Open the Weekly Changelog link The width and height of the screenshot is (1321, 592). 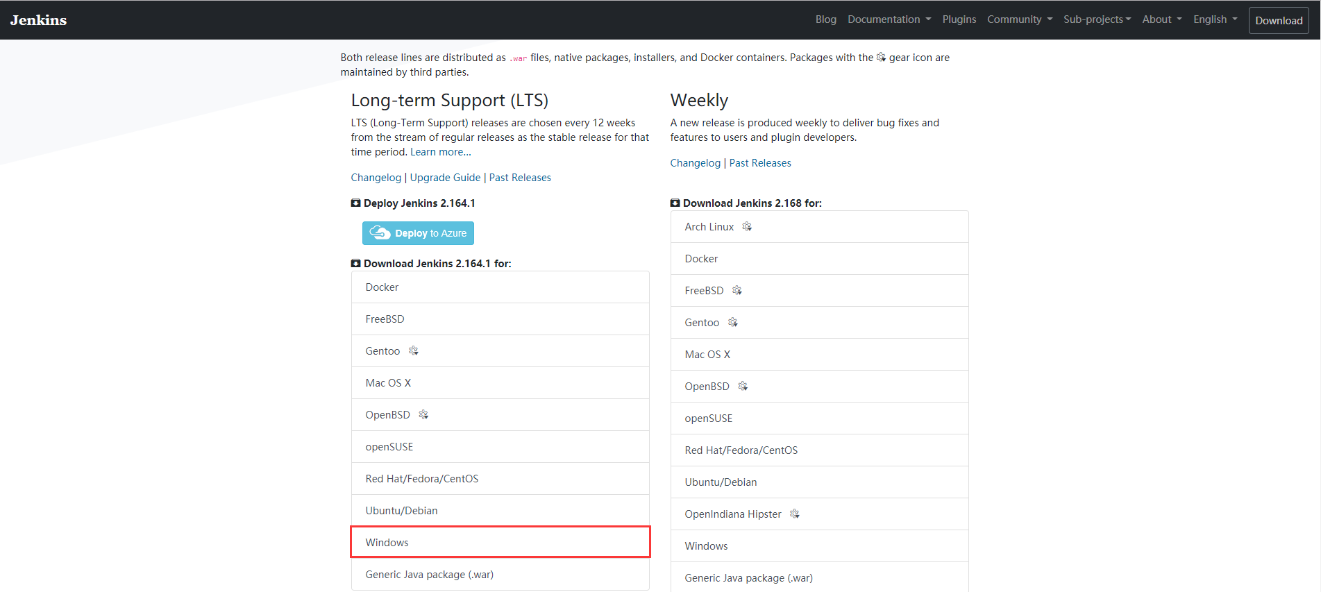[695, 163]
